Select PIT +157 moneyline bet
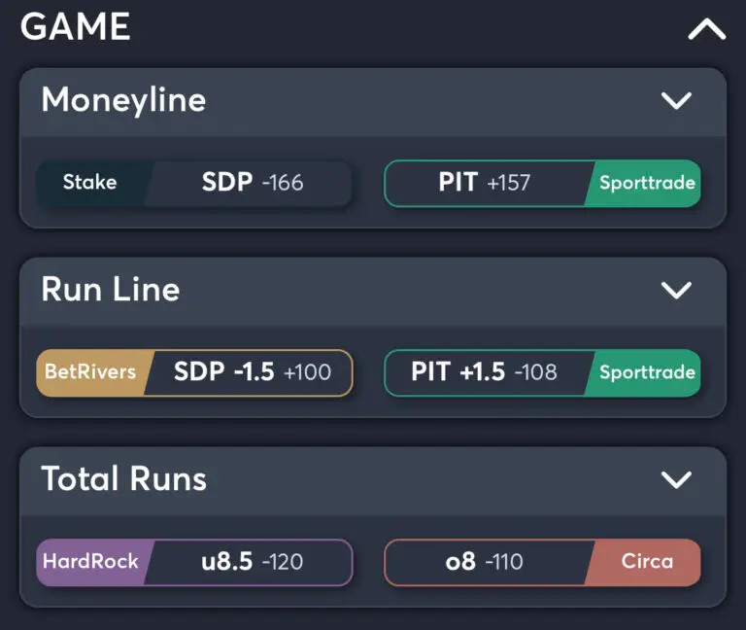Viewport: 746px width, 630px height. (x=484, y=183)
